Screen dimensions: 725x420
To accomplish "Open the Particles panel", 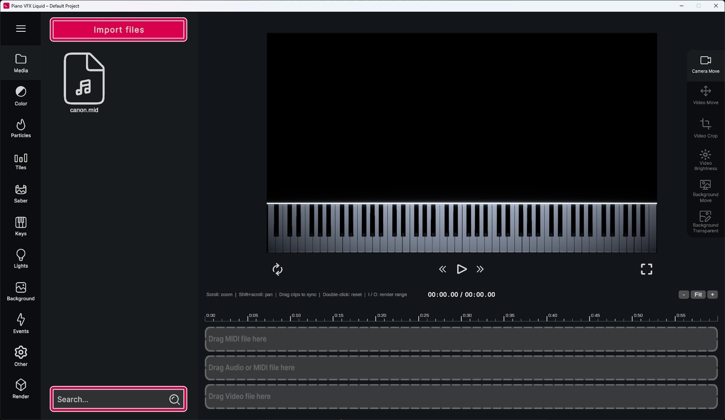I will coord(21,128).
